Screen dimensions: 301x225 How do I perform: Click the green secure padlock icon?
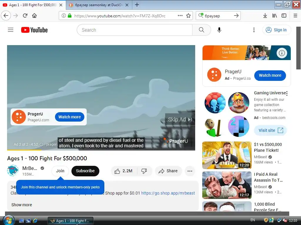tap(70, 16)
